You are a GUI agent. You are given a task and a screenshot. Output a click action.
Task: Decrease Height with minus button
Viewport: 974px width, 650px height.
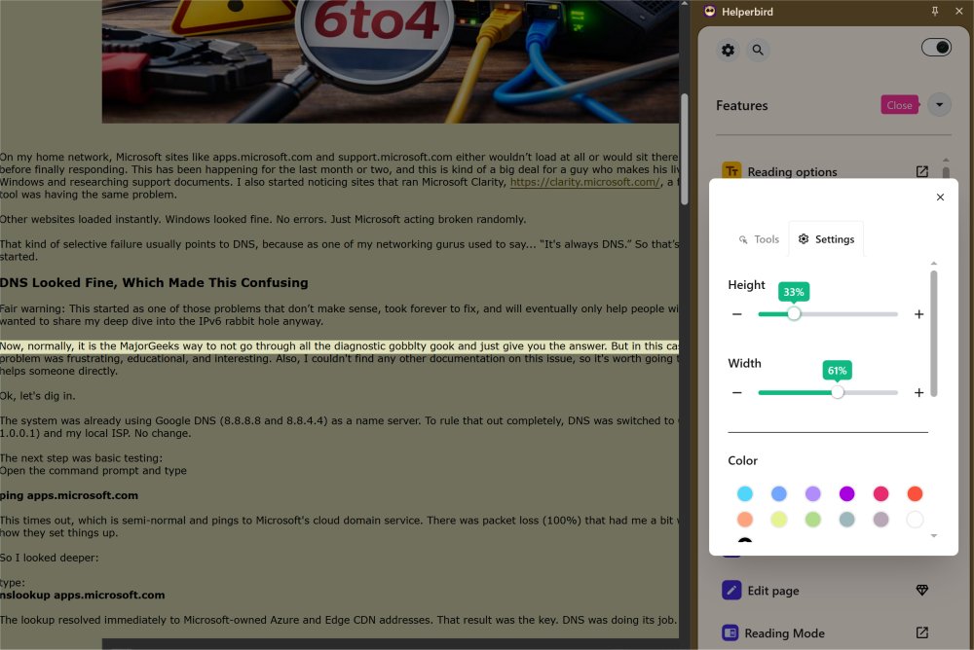point(736,314)
